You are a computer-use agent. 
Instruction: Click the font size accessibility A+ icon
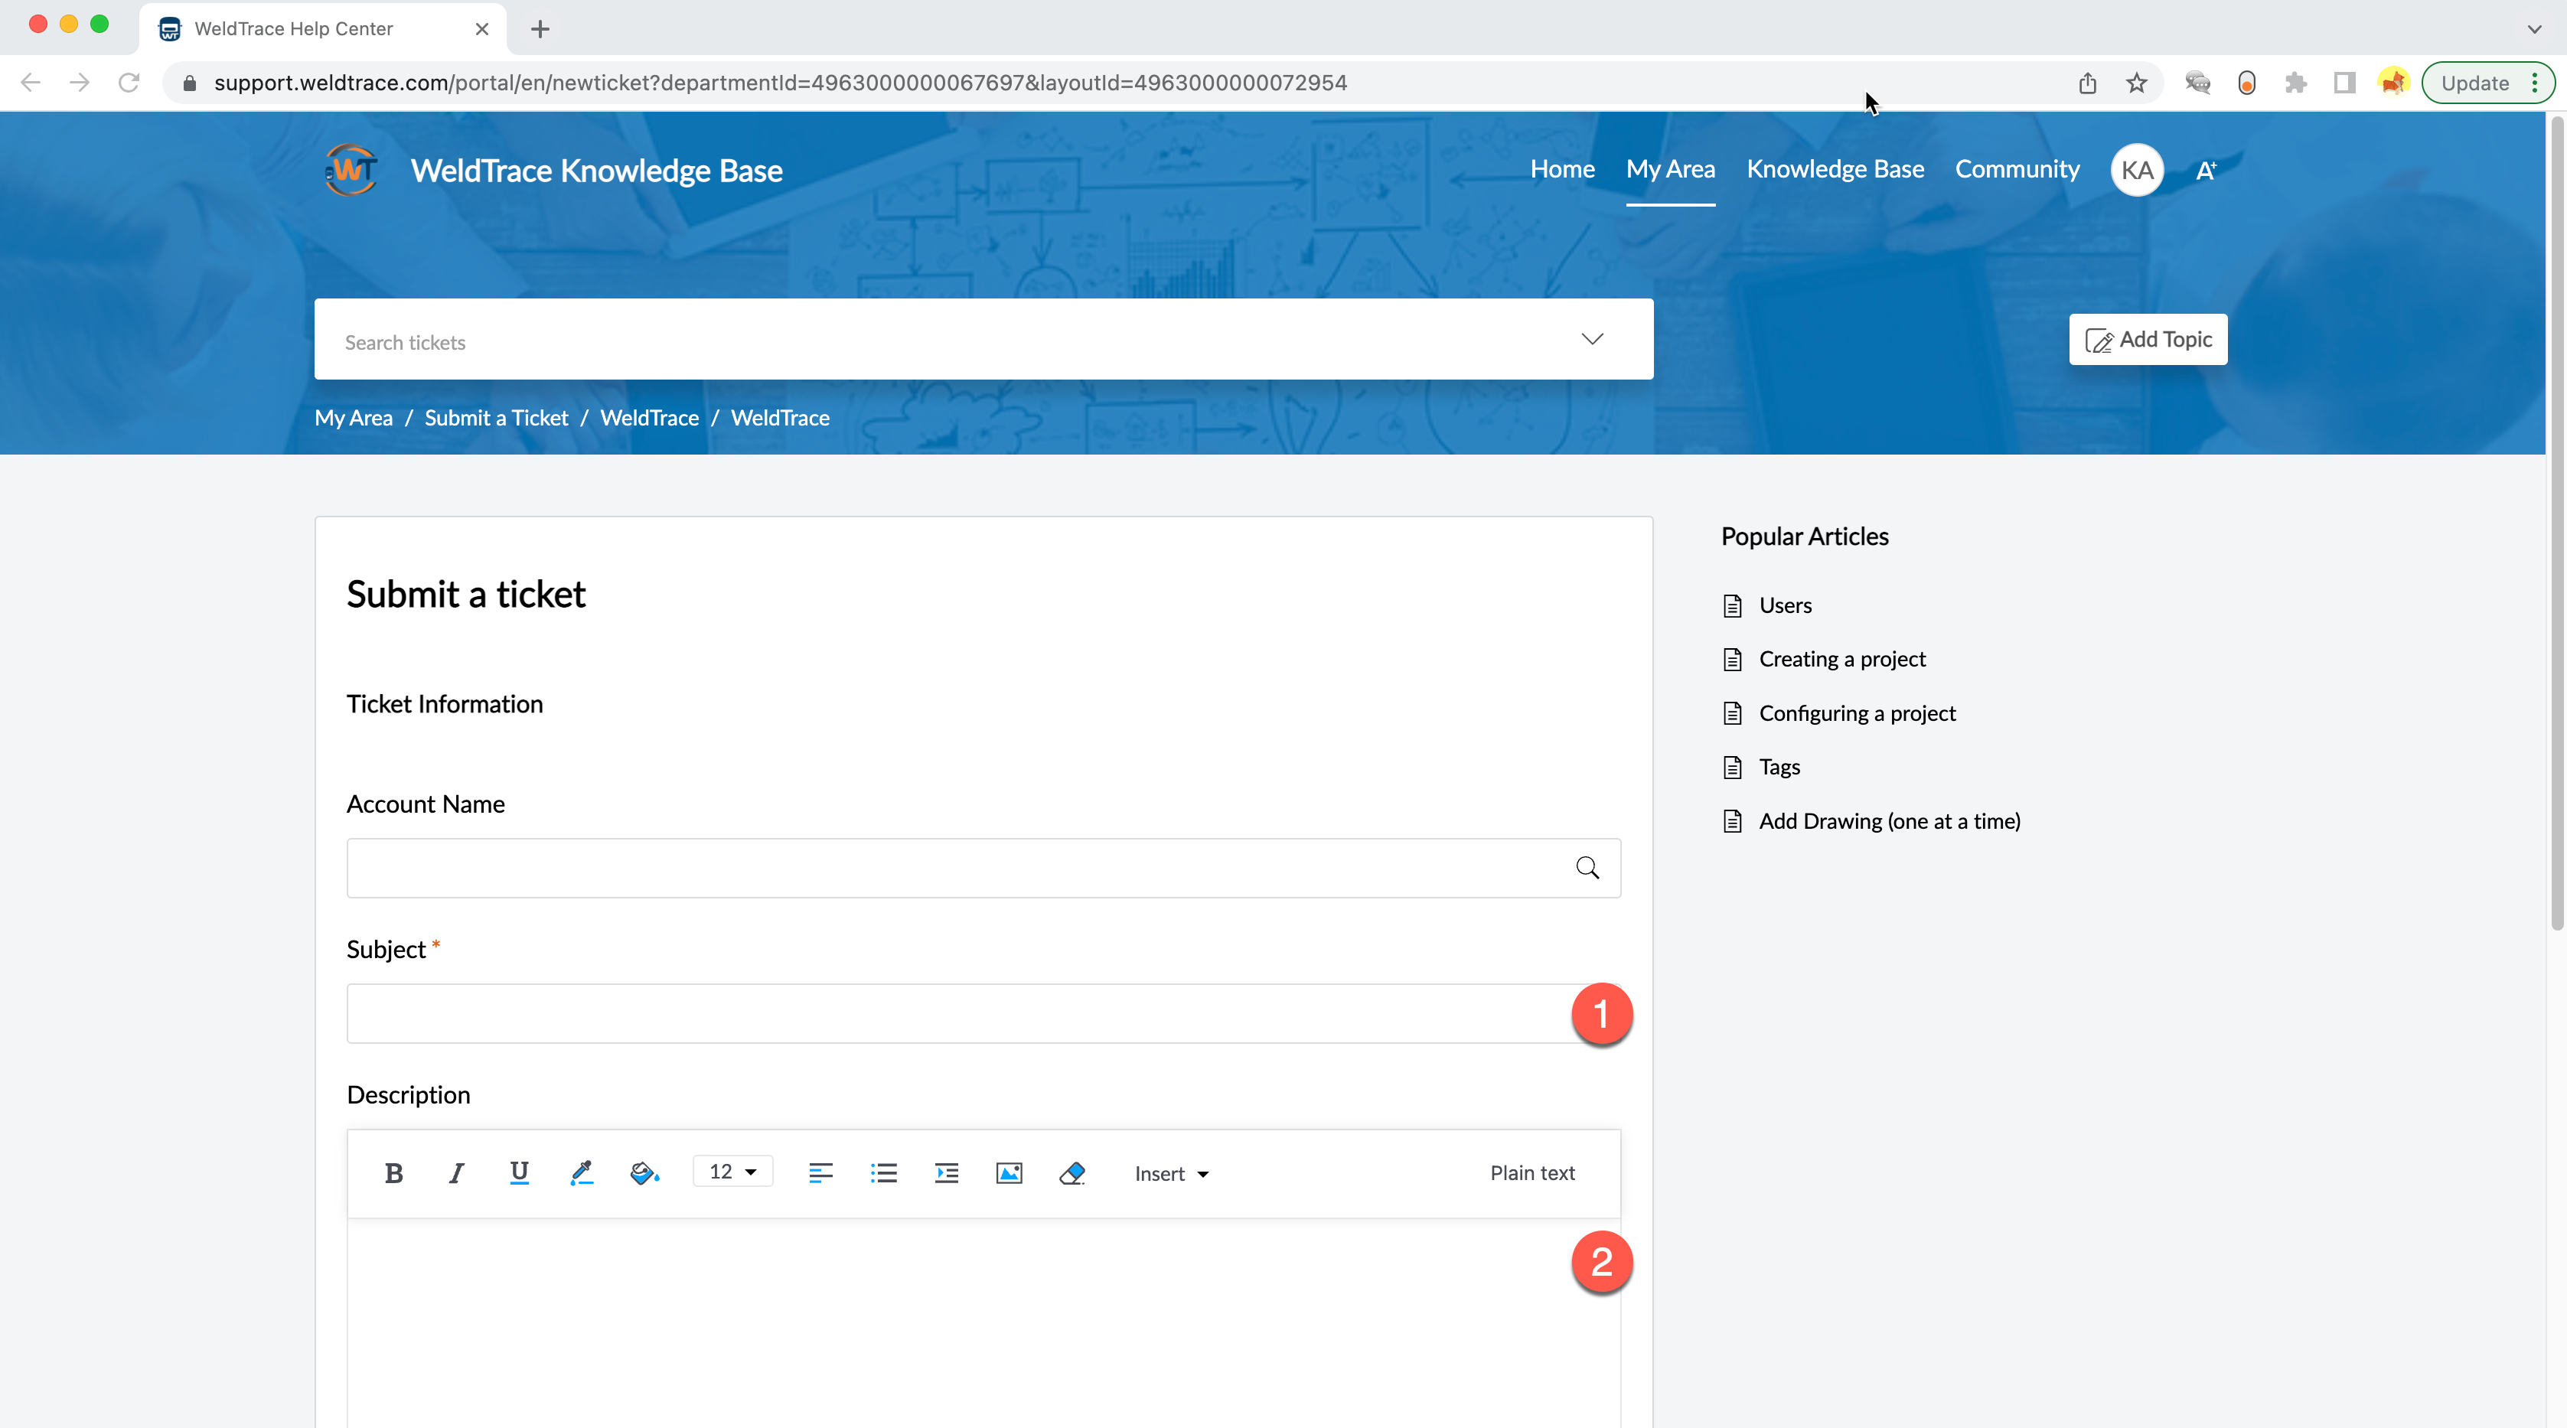click(x=2207, y=171)
